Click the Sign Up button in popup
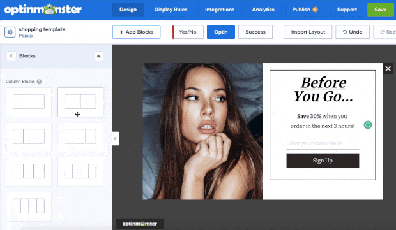Viewport: 396px width, 230px height. [x=323, y=161]
